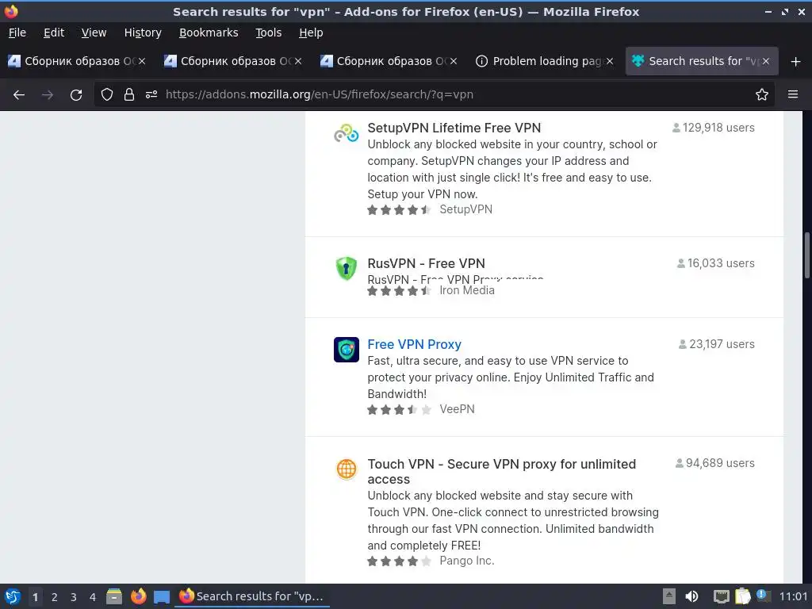Click the taskbar clock showing 11:01
The image size is (812, 609).
793,596
